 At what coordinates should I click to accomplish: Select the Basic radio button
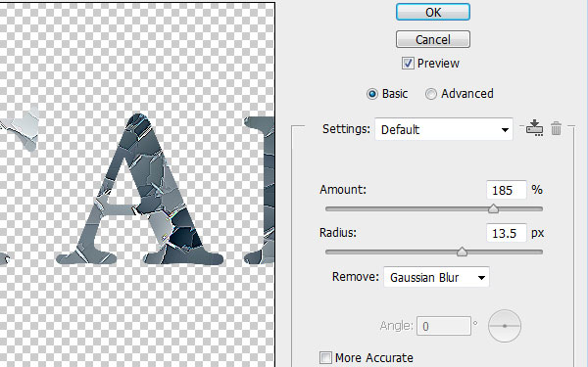click(x=372, y=94)
